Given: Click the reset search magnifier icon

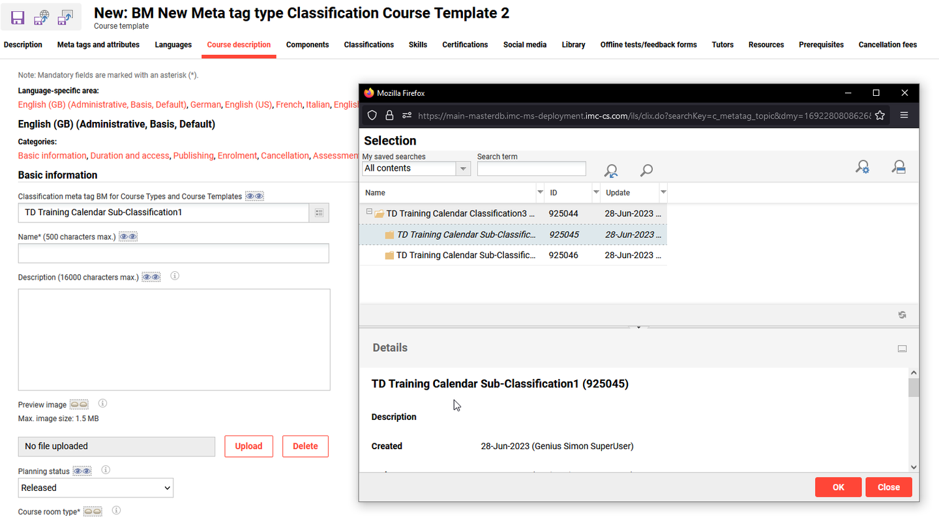Looking at the screenshot, I should click(611, 170).
